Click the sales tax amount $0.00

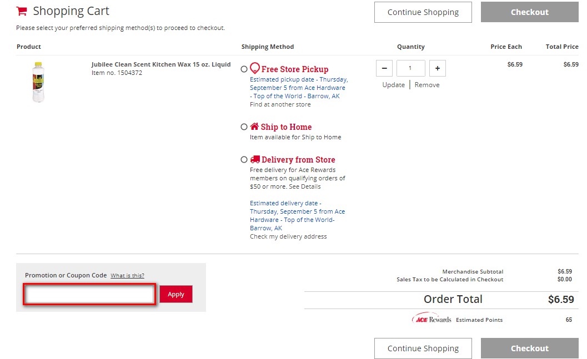tap(565, 279)
